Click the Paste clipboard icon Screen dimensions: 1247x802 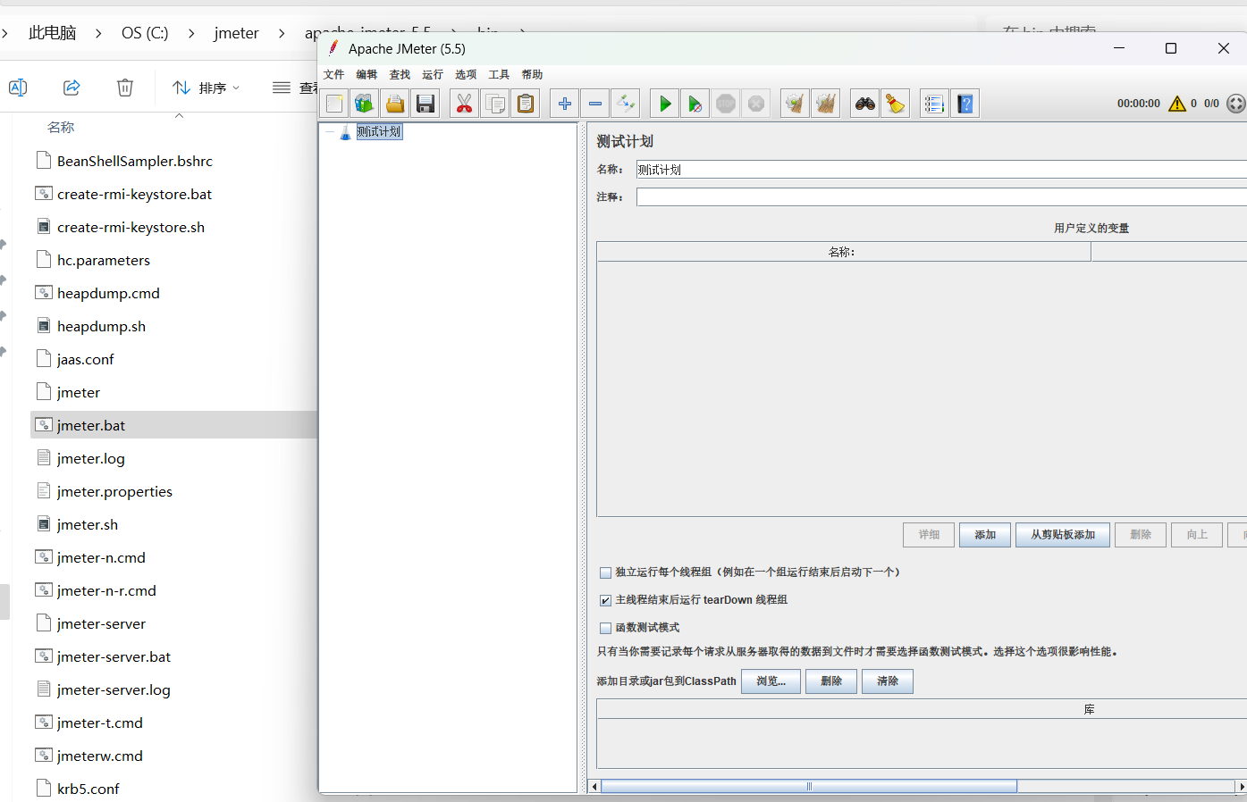[526, 104]
